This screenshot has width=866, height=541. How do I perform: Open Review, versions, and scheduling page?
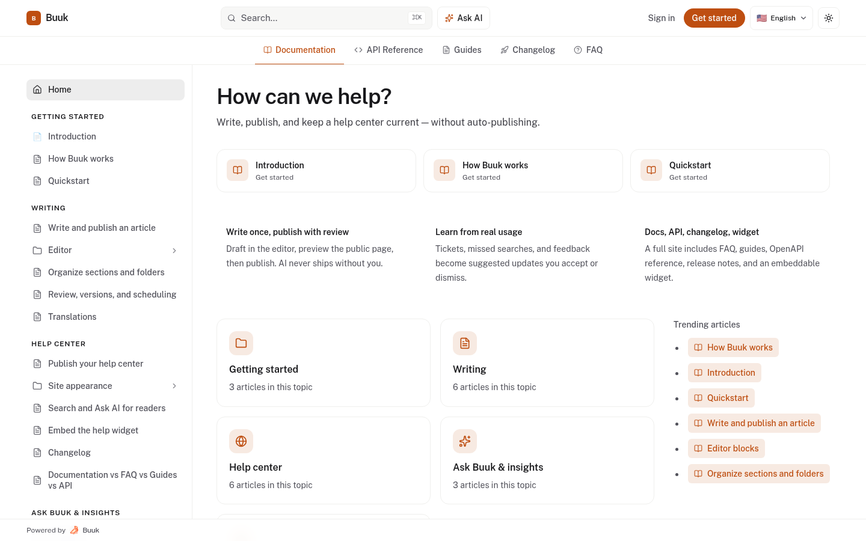point(105,295)
